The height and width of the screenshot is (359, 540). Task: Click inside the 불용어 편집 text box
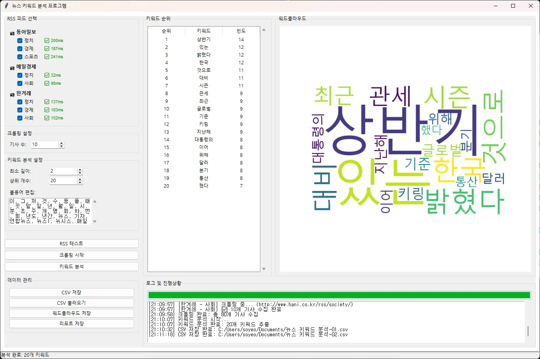point(50,211)
